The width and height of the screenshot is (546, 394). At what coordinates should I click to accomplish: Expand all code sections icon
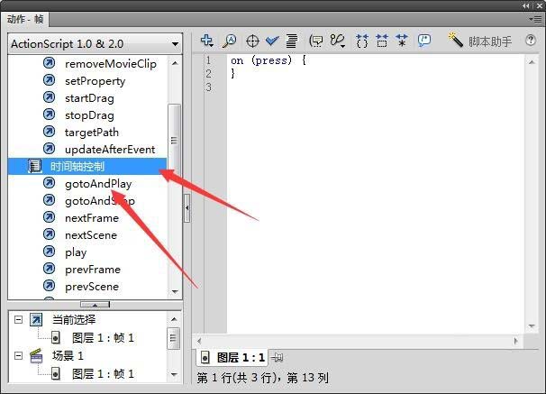click(402, 41)
